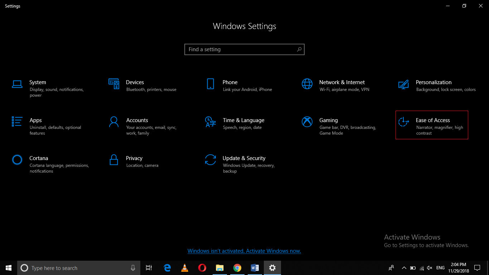Open File Explorer from the taskbar
Viewport: 489px width, 275px height.
click(220, 268)
